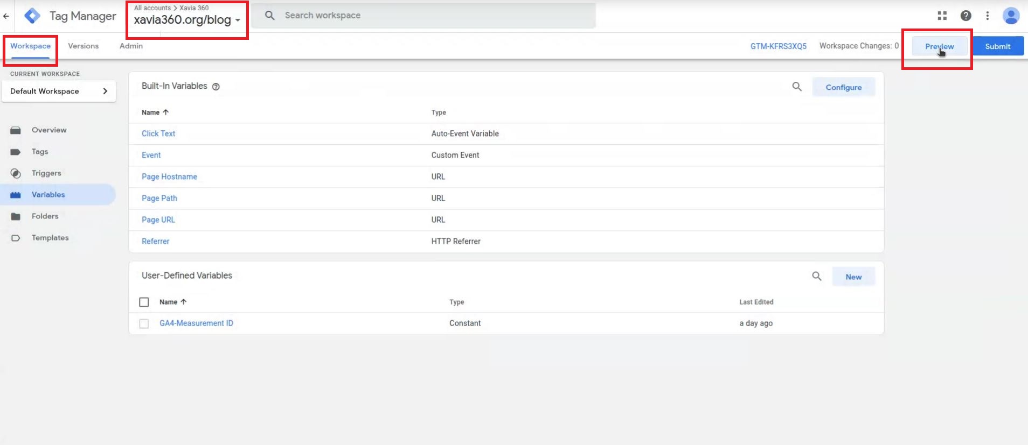Sort User-Defined Variables by Name arrow
Image resolution: width=1028 pixels, height=445 pixels.
click(x=184, y=302)
